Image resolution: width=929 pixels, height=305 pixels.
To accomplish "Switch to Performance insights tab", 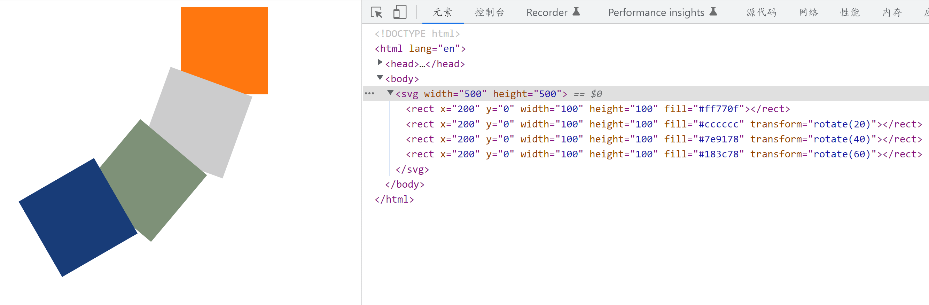I will pyautogui.click(x=656, y=13).
